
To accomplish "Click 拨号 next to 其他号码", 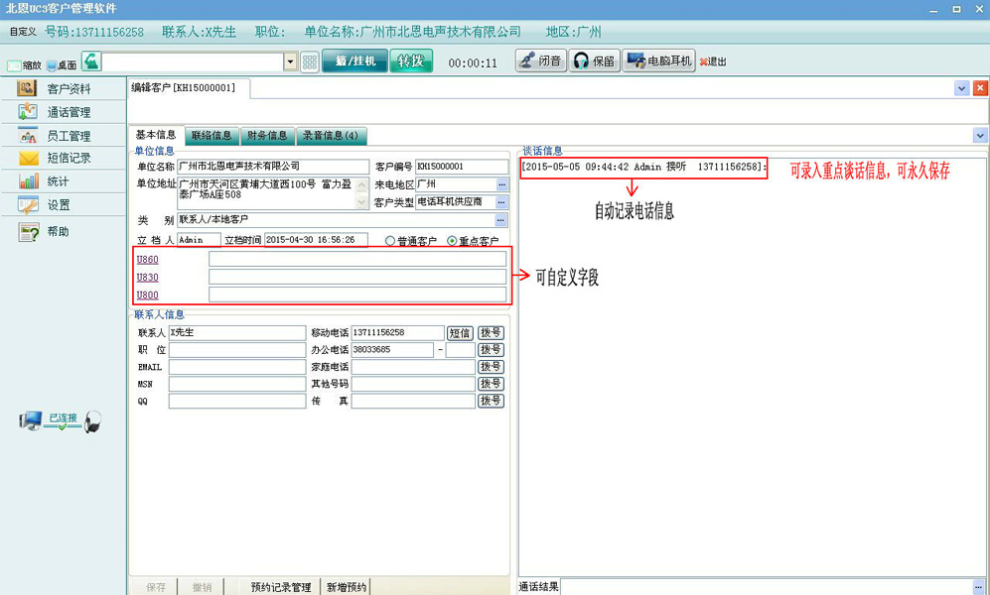I will [491, 384].
